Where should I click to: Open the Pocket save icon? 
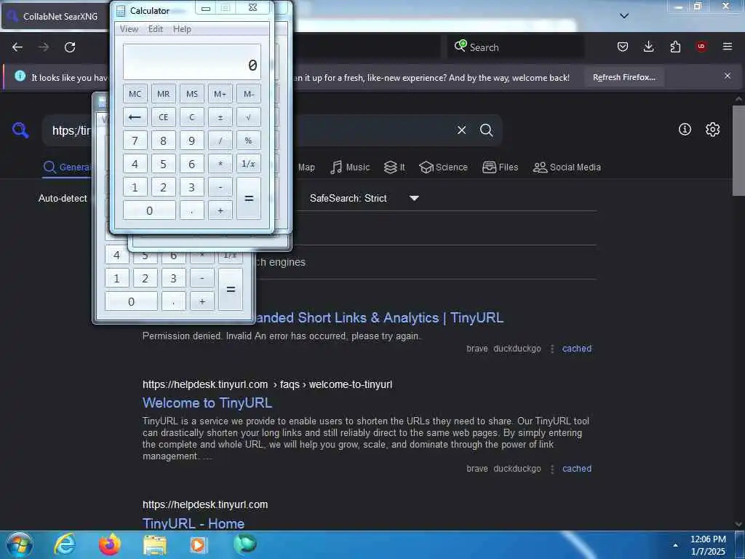(623, 47)
